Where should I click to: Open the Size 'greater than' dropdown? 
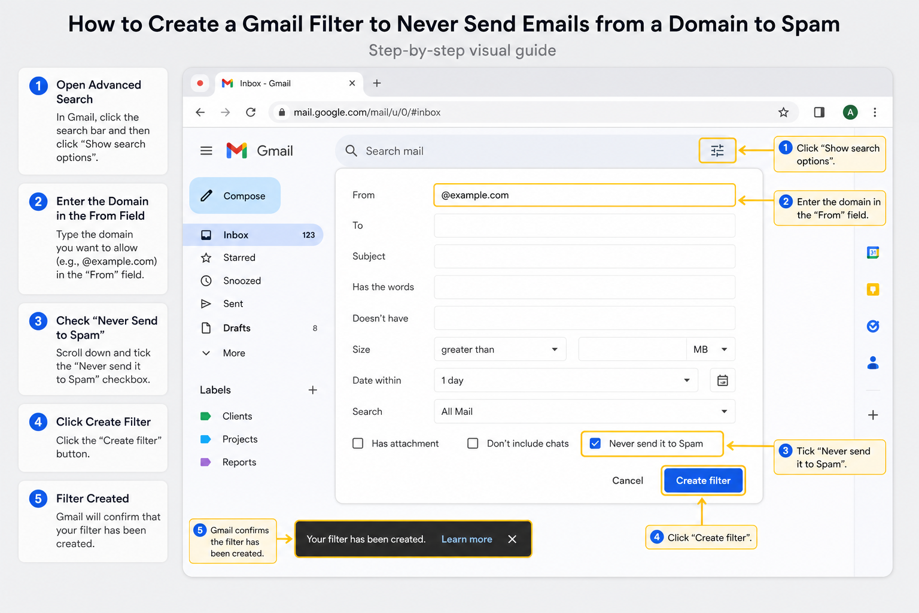pos(500,350)
